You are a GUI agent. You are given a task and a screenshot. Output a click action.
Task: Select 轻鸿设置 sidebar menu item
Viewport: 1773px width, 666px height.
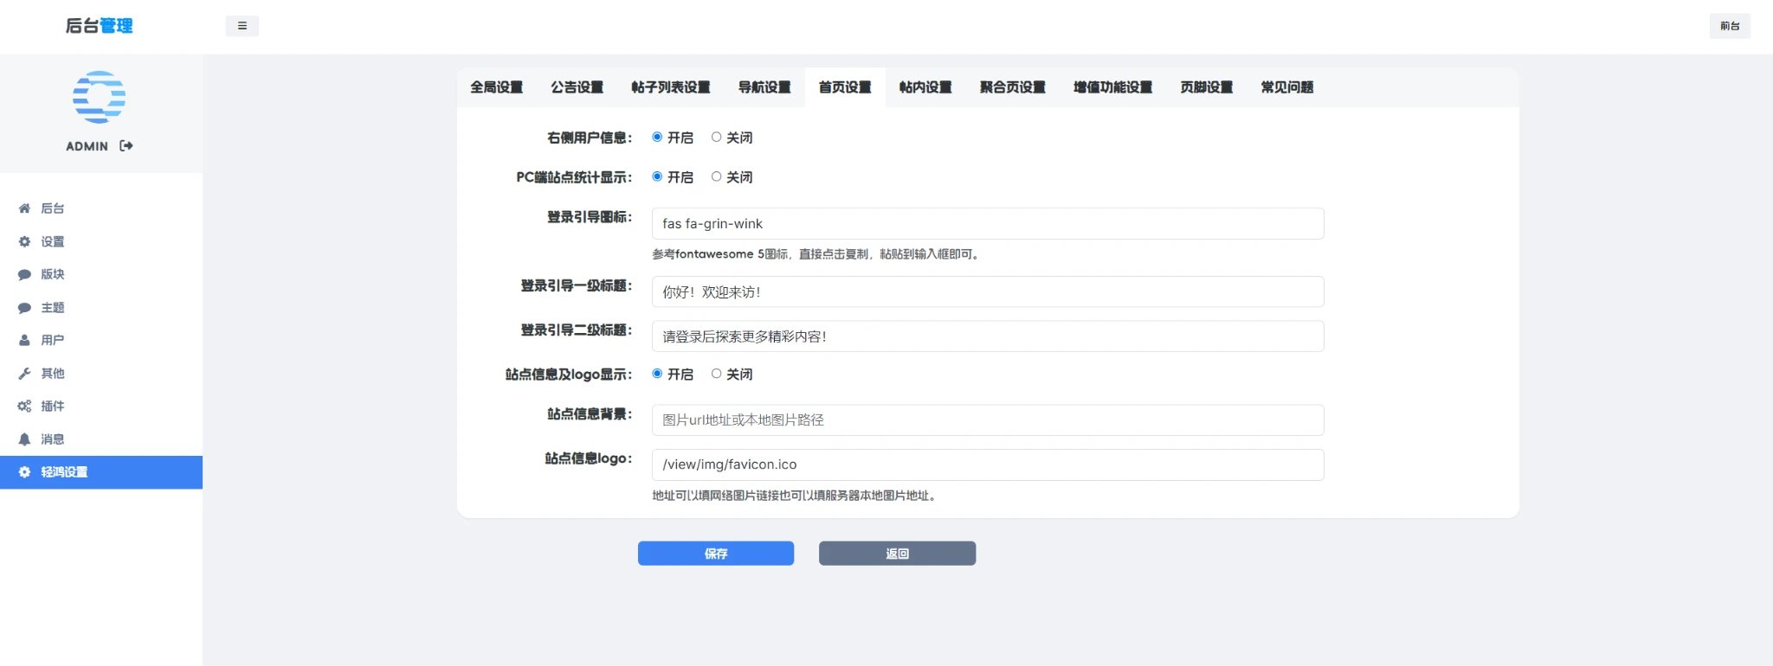pyautogui.click(x=101, y=472)
